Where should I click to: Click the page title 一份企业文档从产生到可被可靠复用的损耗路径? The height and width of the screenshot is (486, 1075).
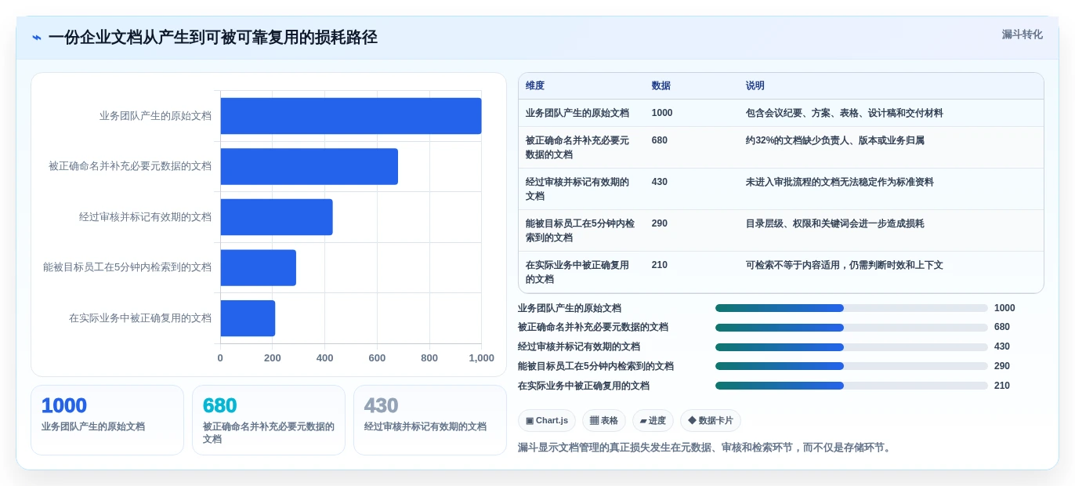point(213,38)
